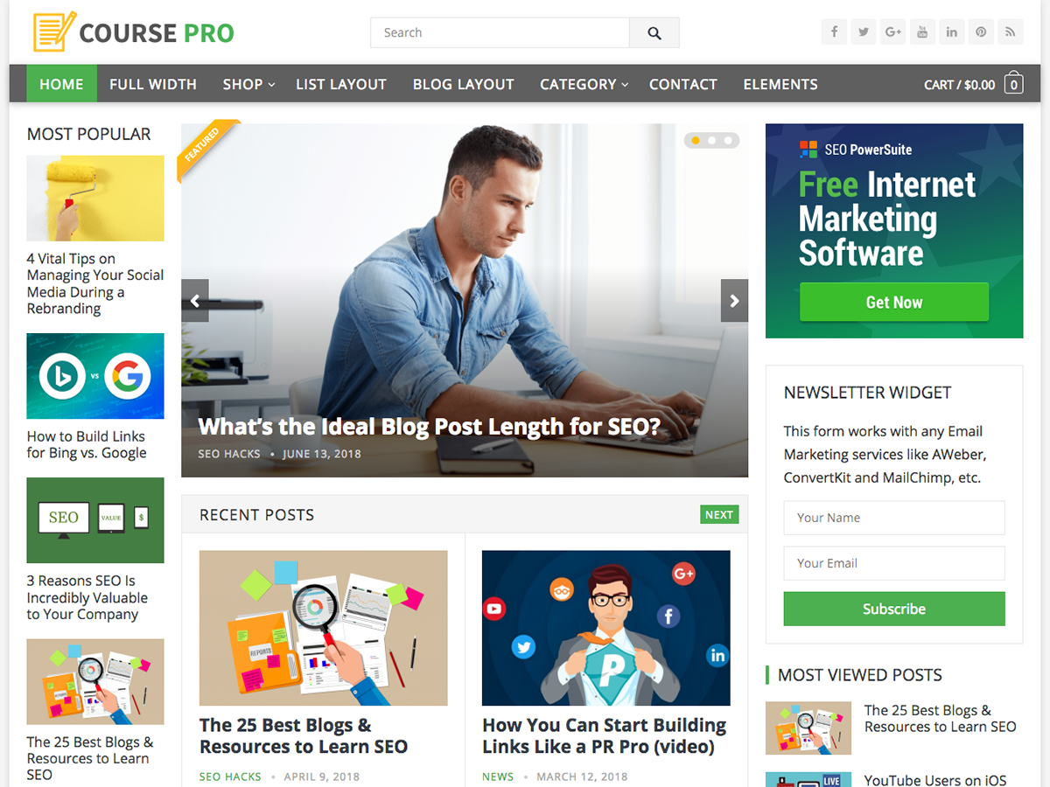Image resolution: width=1050 pixels, height=787 pixels.
Task: Click the magnifier search button
Action: coord(654,33)
